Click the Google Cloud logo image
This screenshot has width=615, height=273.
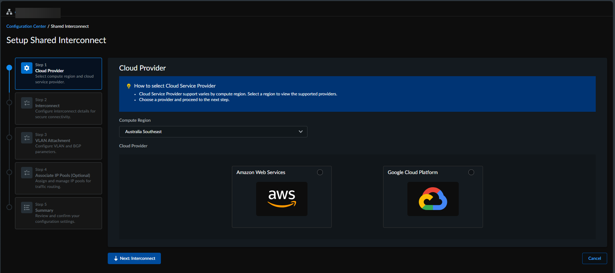click(x=433, y=199)
